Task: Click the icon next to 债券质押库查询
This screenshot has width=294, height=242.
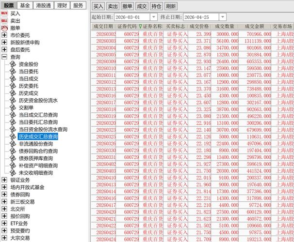Action: click(13, 158)
